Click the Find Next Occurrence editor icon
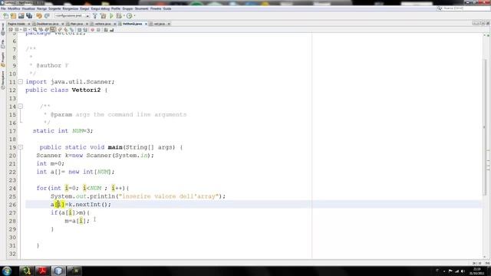The height and width of the screenshot is (276, 491). point(47,30)
